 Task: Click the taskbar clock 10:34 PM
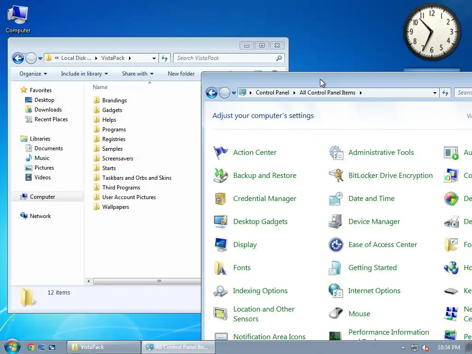click(448, 348)
